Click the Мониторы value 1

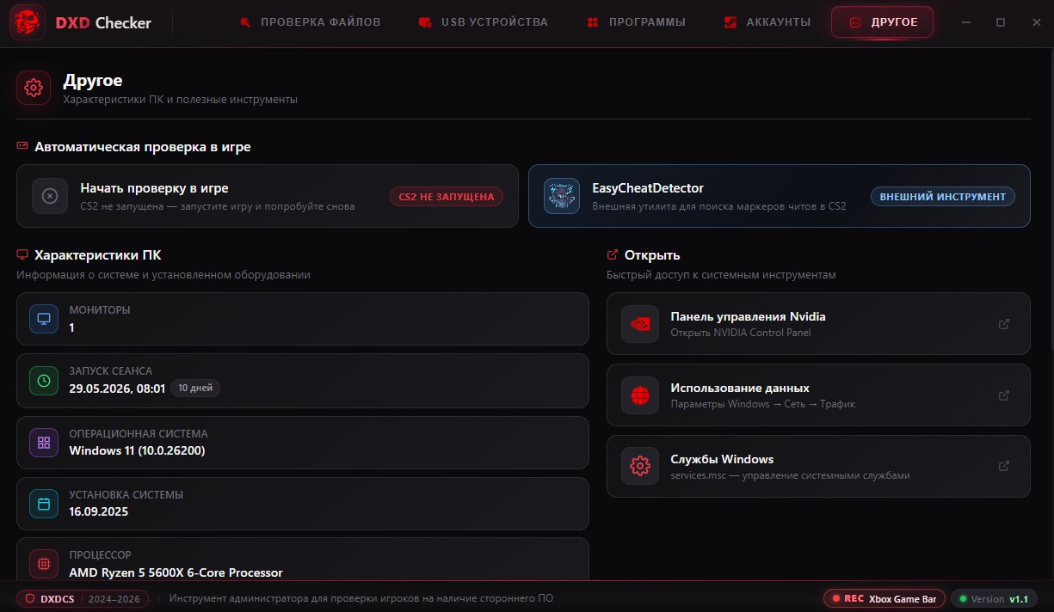[72, 327]
